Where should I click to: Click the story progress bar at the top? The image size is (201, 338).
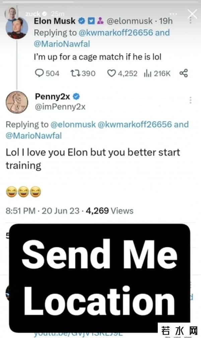[100, 3]
